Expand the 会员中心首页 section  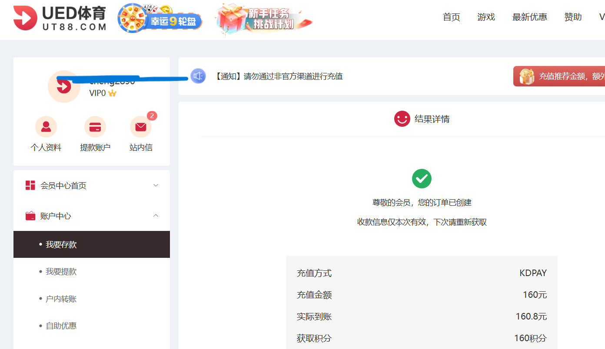tap(156, 185)
